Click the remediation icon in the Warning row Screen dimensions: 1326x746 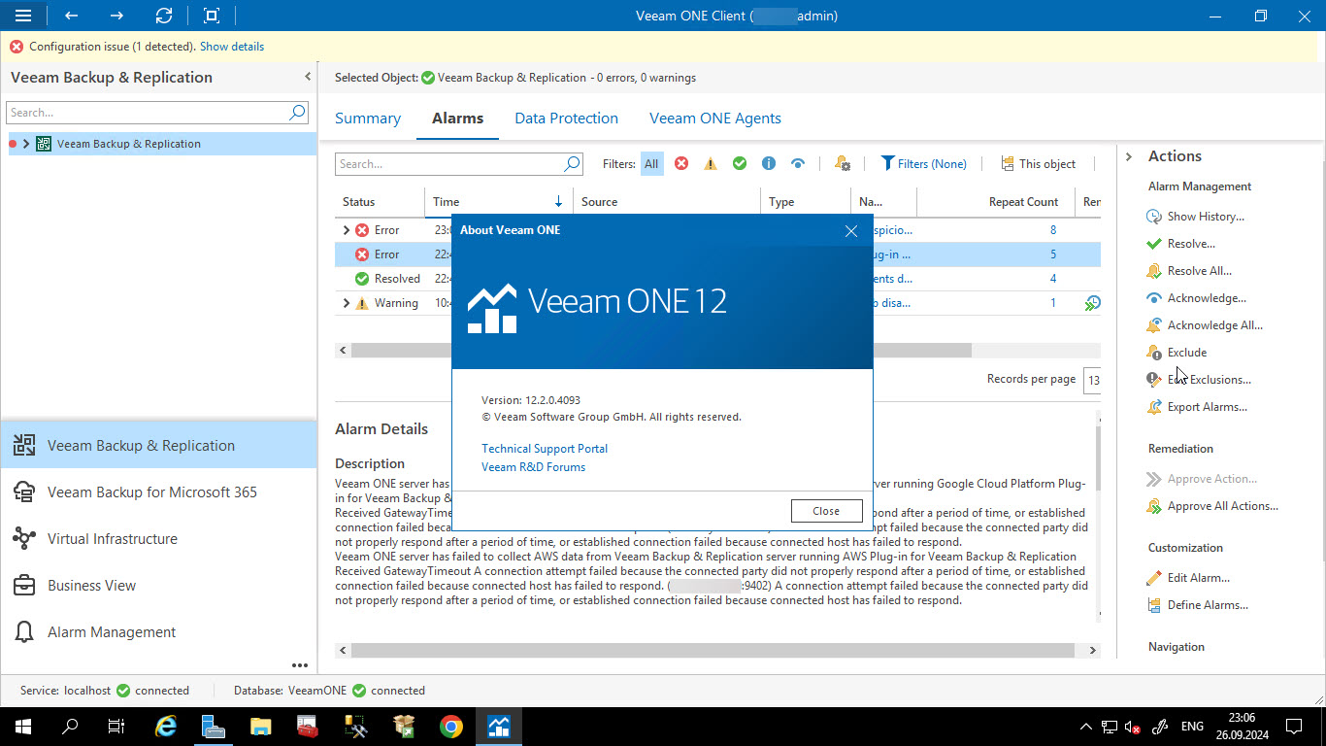coord(1092,303)
